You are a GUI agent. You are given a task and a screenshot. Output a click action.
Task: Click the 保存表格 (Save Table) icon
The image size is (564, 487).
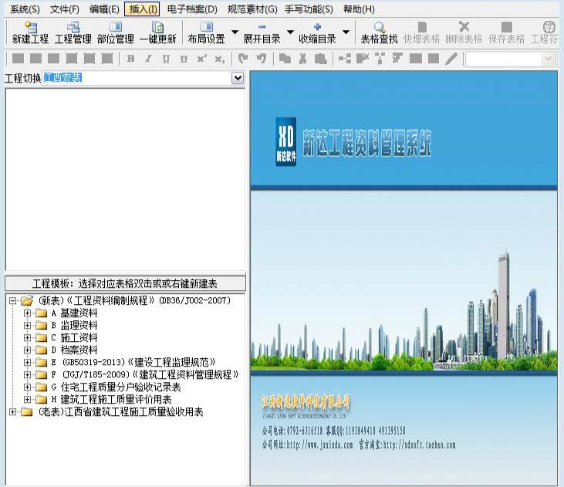coord(506,32)
